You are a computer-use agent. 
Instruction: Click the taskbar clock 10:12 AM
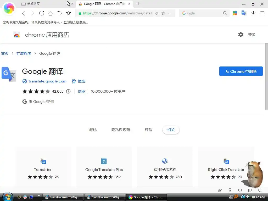(258, 197)
